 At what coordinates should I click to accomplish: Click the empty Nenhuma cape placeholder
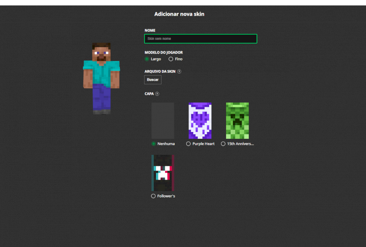click(x=163, y=121)
